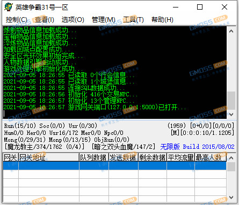
Task: Maximize the 英雄争霸31号一区 window
Action: pos(200,7)
